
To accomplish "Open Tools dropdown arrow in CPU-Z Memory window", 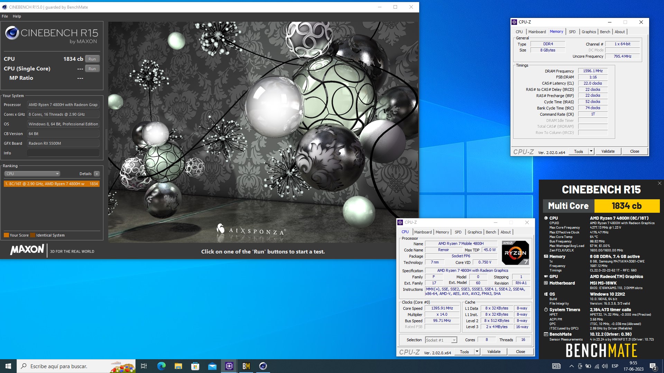I will click(x=591, y=151).
